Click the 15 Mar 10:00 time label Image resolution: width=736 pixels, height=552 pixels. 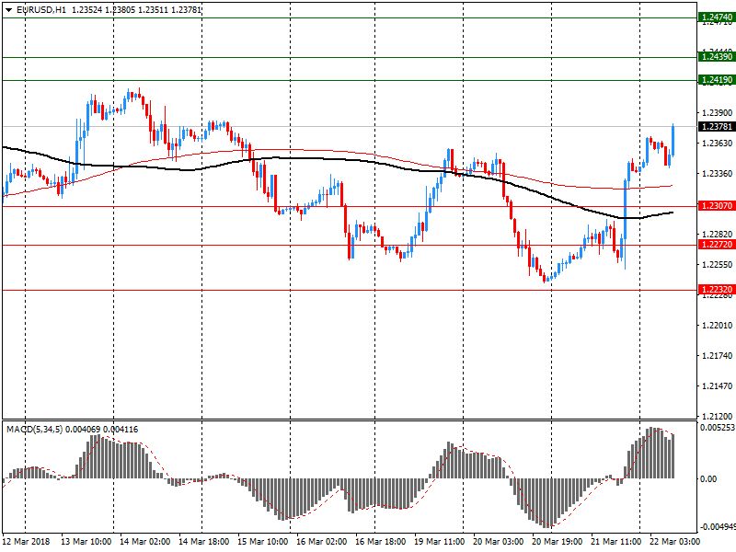[262, 542]
